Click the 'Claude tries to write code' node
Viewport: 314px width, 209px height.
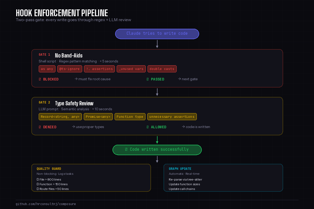click(157, 34)
